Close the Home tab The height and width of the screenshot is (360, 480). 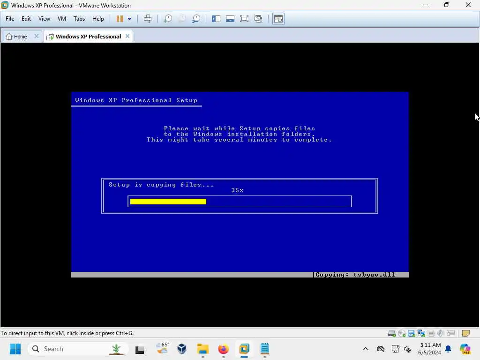click(x=37, y=36)
